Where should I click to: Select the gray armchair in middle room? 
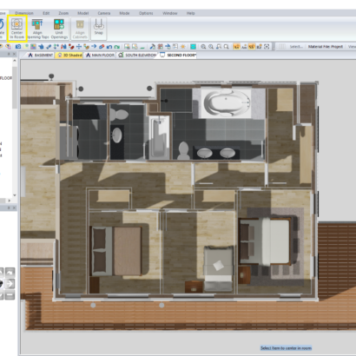(219, 268)
